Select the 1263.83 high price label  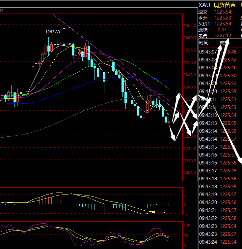point(52,32)
